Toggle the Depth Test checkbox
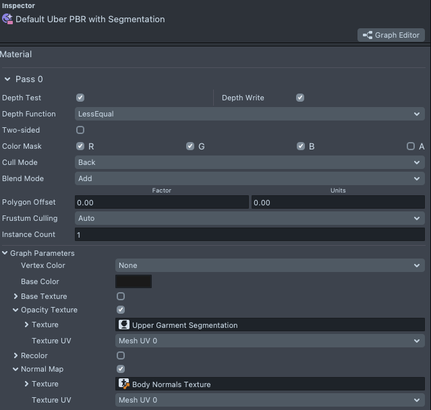 (80, 98)
